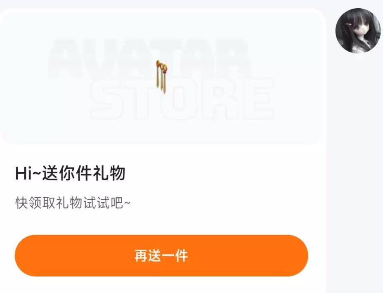Tap left rounded edge of orange button
This screenshot has width=383, height=293.
click(23, 255)
